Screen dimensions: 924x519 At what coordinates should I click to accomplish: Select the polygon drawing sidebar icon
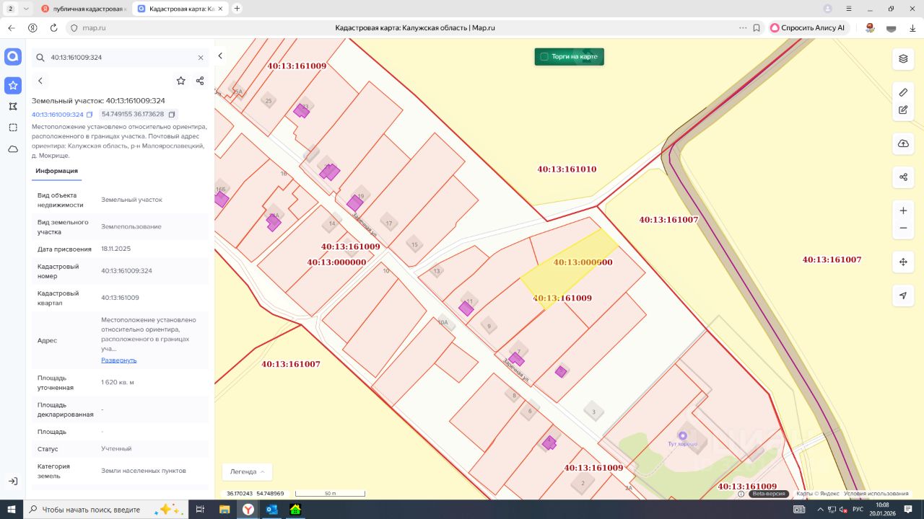[x=13, y=106]
